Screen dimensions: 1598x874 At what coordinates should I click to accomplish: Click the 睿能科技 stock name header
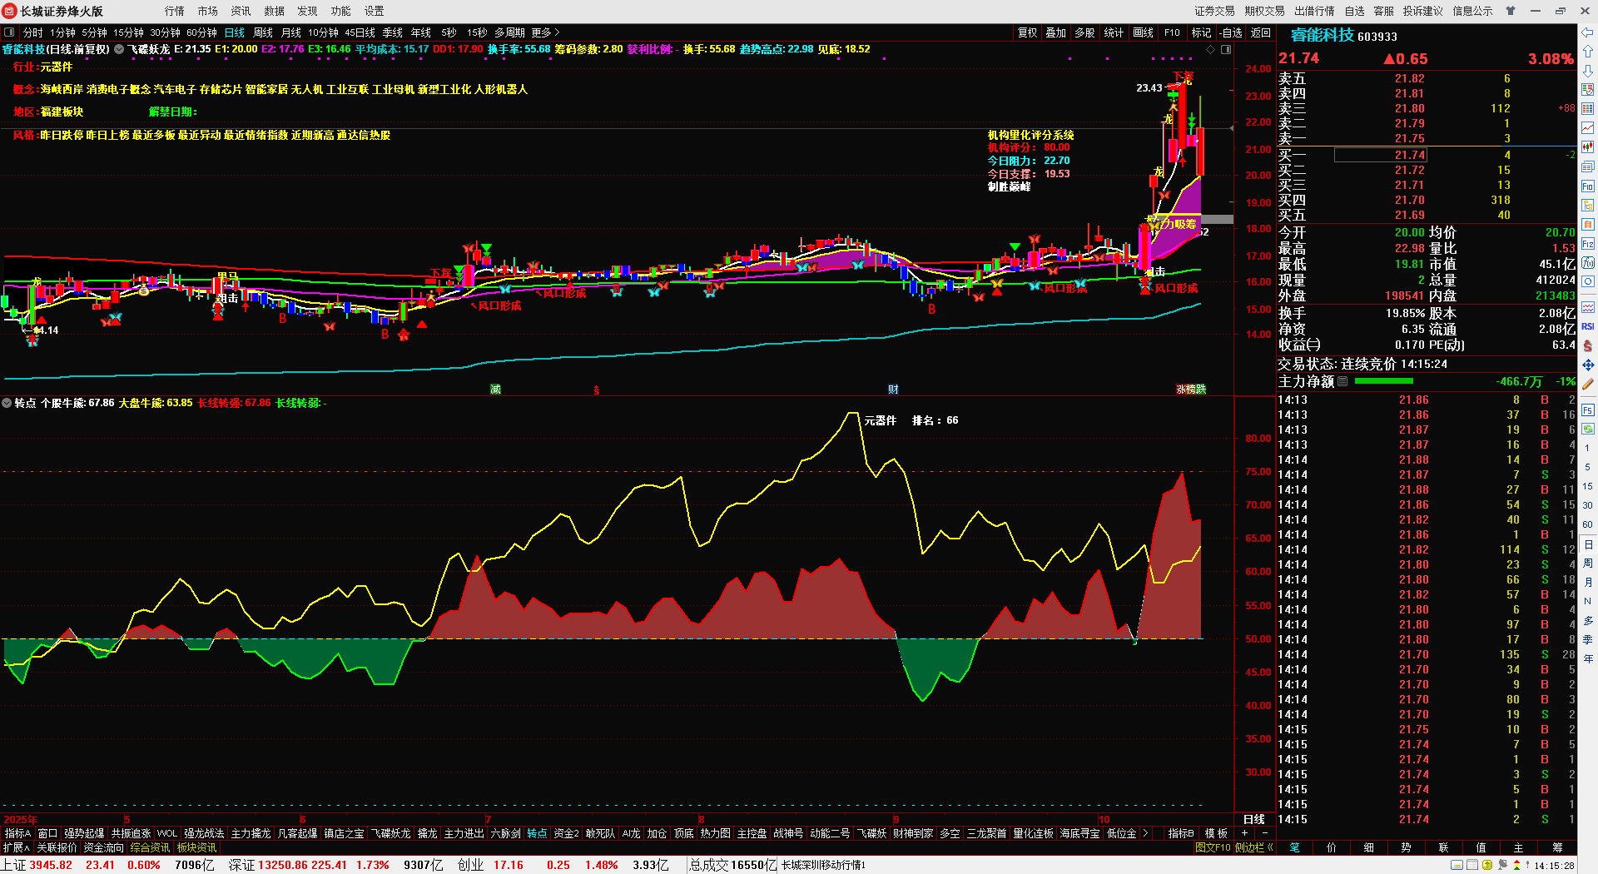pyautogui.click(x=1322, y=35)
